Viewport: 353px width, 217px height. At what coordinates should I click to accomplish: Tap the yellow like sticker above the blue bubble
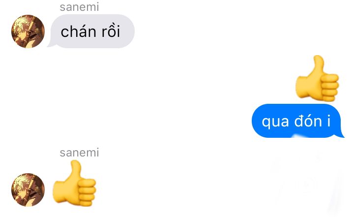point(317,78)
